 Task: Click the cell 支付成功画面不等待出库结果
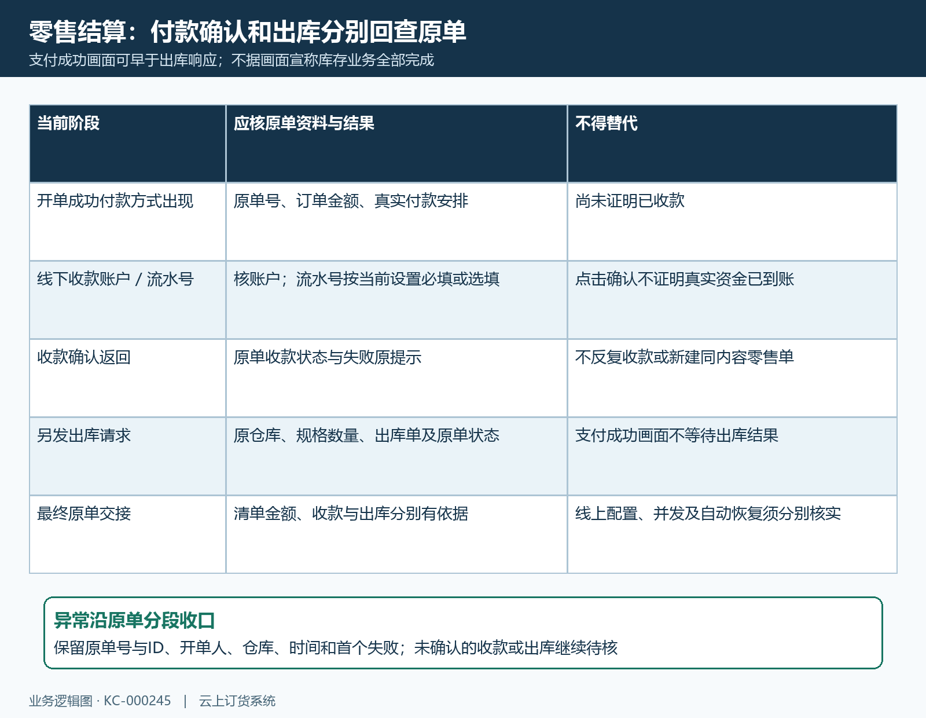click(x=732, y=456)
